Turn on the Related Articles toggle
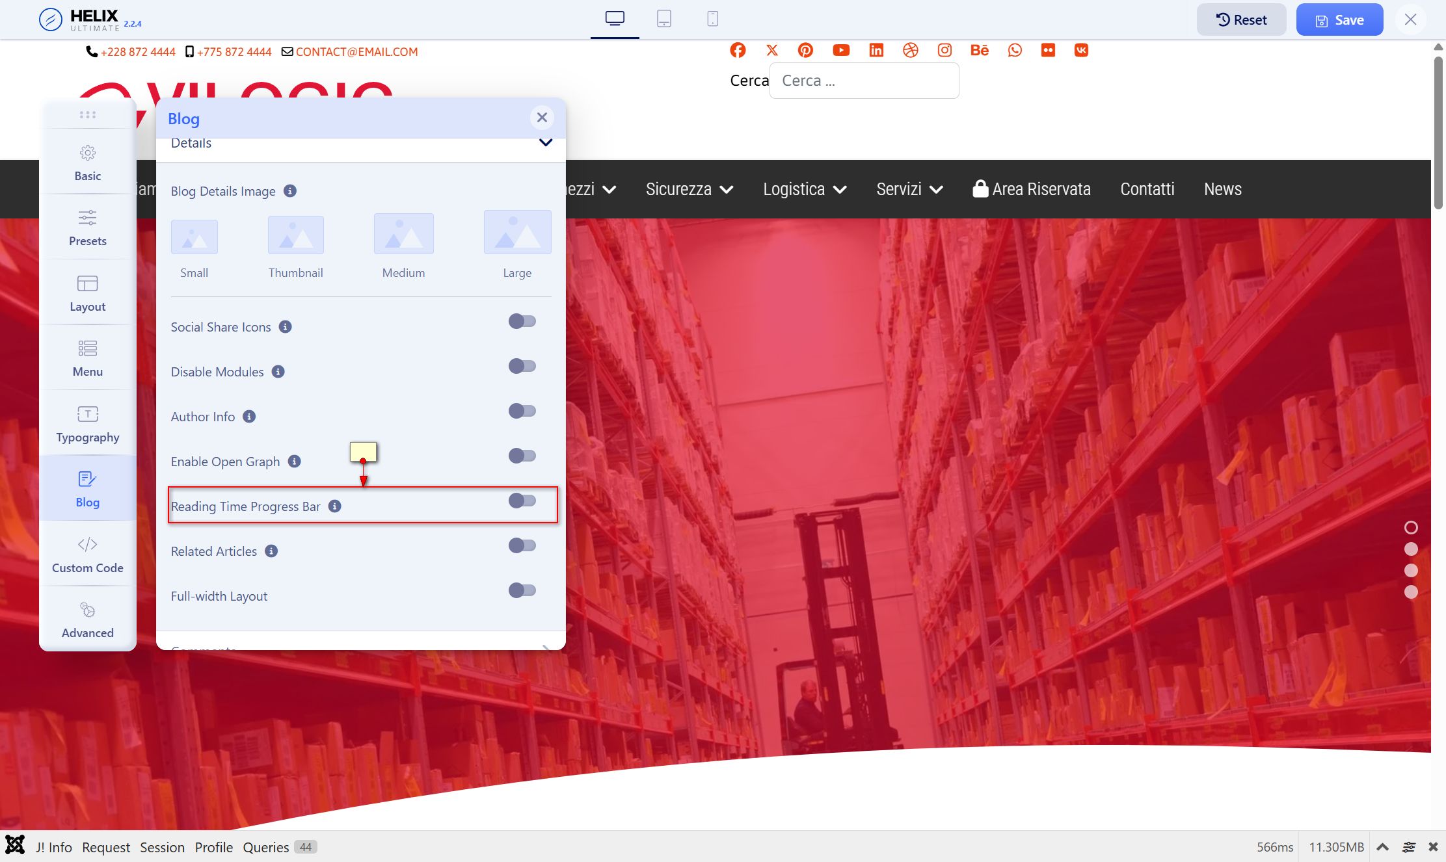Image resolution: width=1446 pixels, height=862 pixels. pyautogui.click(x=522, y=545)
